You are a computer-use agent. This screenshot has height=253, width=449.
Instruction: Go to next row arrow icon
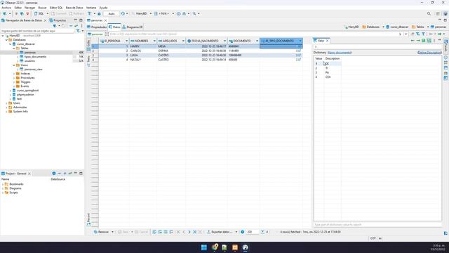click(x=189, y=232)
